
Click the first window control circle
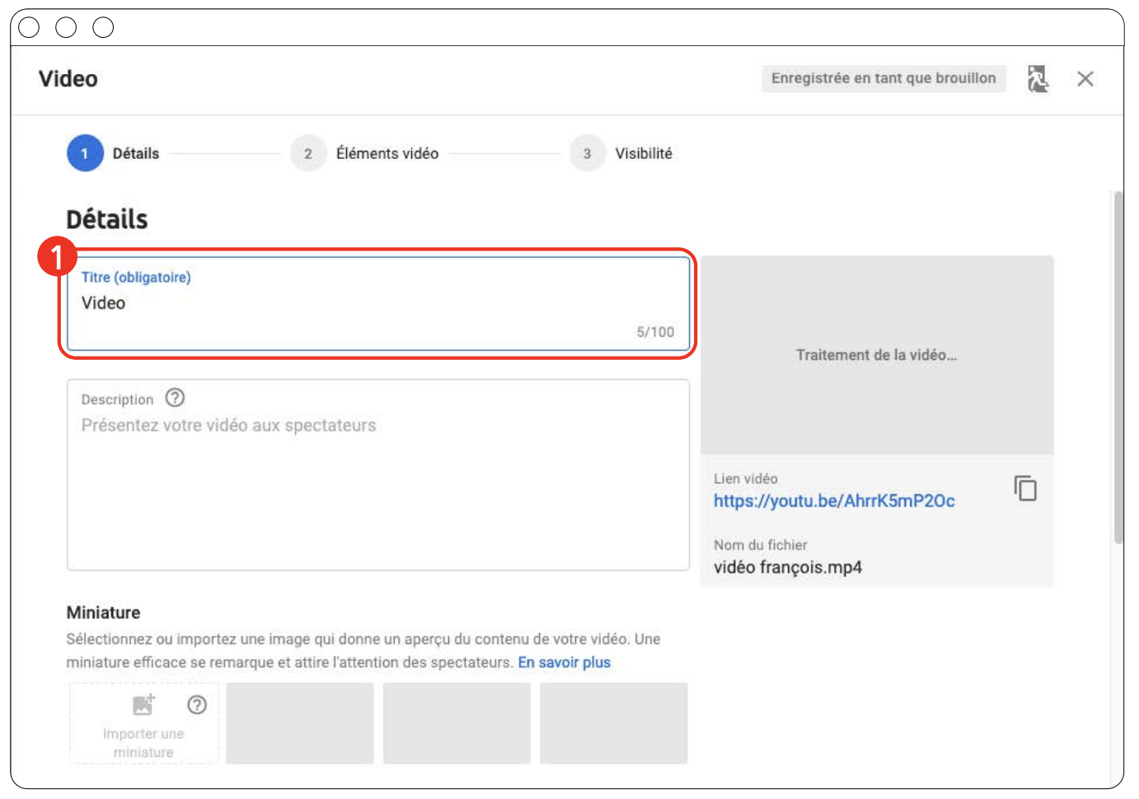tap(29, 27)
